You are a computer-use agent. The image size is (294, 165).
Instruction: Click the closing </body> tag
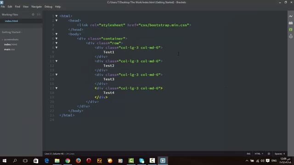click(x=76, y=111)
